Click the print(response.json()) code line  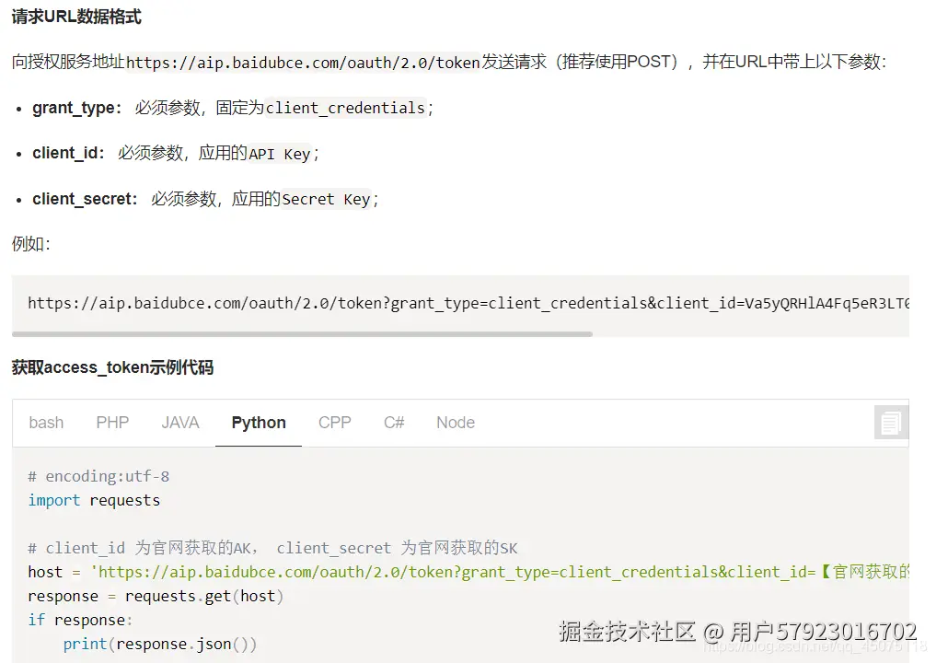click(x=160, y=644)
